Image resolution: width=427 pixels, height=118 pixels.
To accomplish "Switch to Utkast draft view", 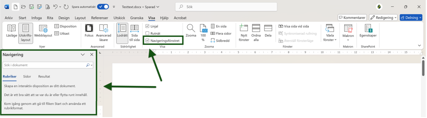I will [62, 33].
